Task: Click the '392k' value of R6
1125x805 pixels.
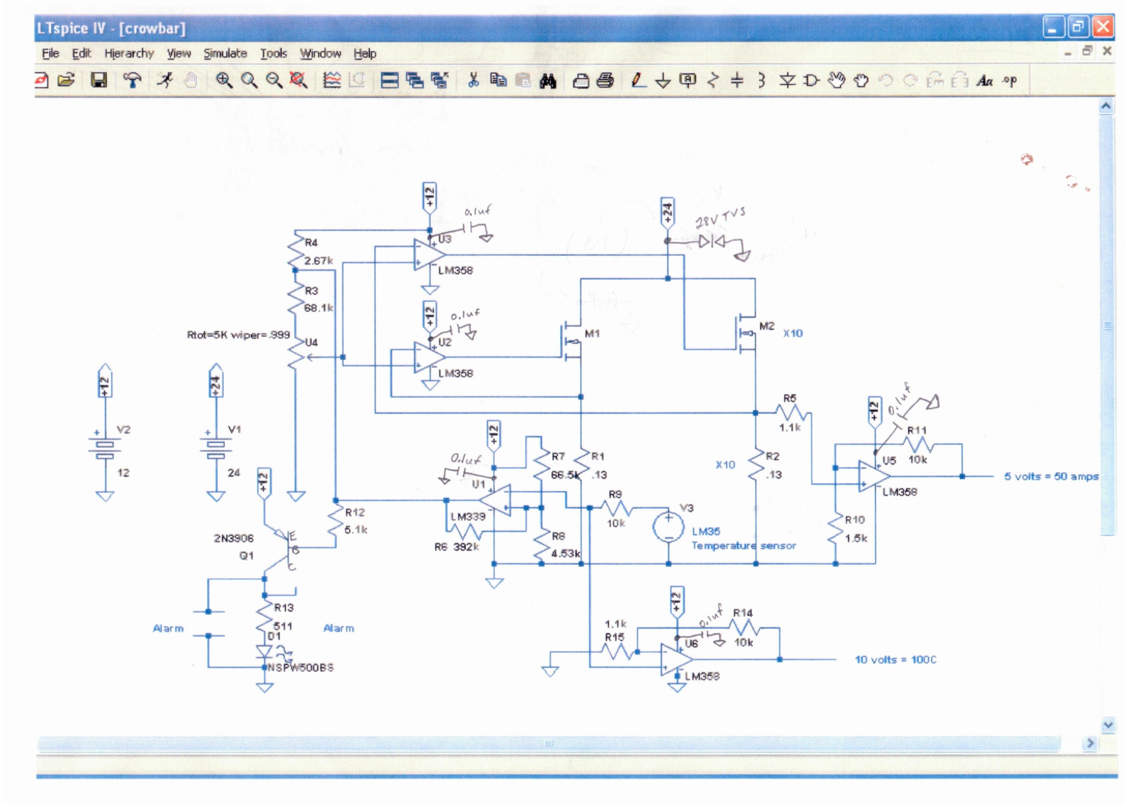Action: [x=466, y=547]
